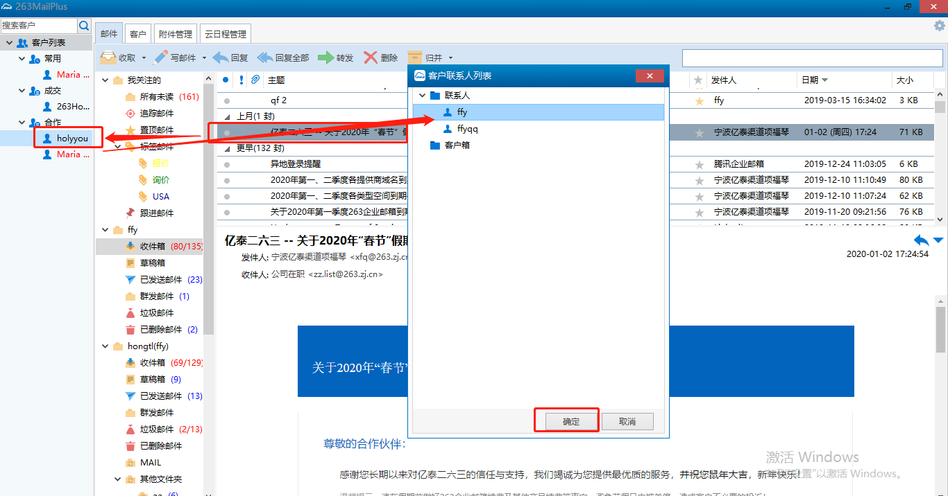Collapse the 客户列表 tree node
Screen dimensions: 948x496
9,43
